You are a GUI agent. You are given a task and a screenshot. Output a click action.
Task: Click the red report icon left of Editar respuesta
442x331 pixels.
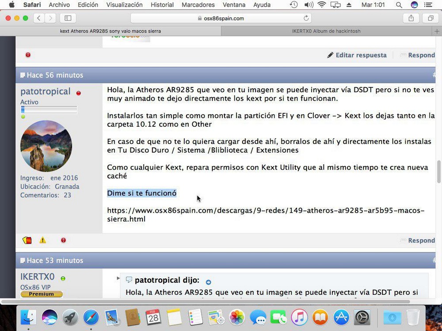(28, 55)
